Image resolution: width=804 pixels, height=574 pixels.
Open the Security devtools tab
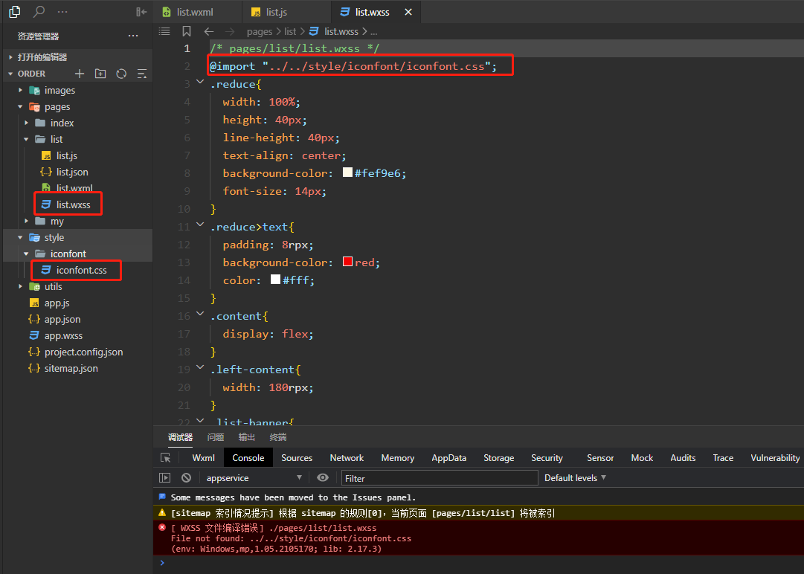click(x=547, y=458)
